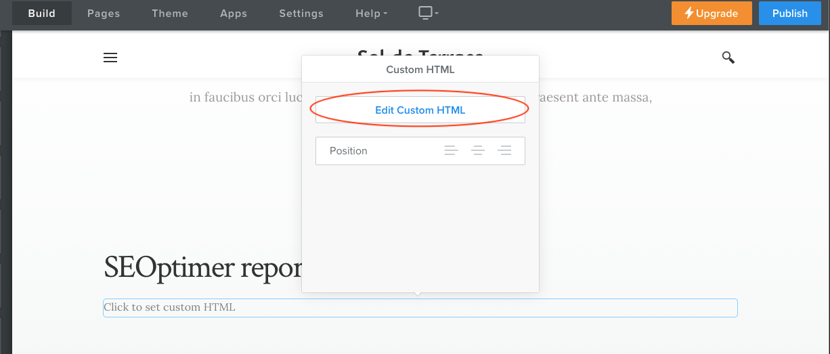Open the Settings tab
Viewport: 830px width, 354px height.
301,14
